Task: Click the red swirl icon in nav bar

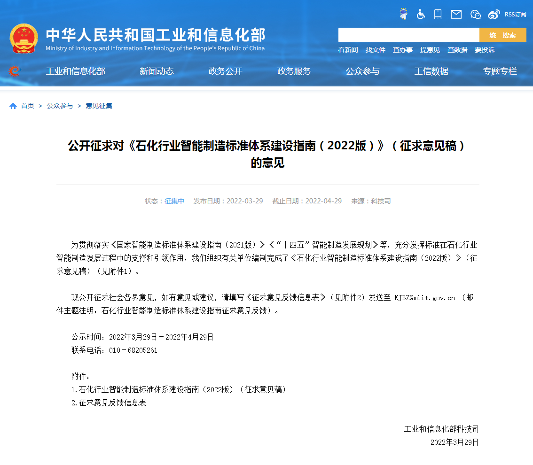Action: (14, 70)
